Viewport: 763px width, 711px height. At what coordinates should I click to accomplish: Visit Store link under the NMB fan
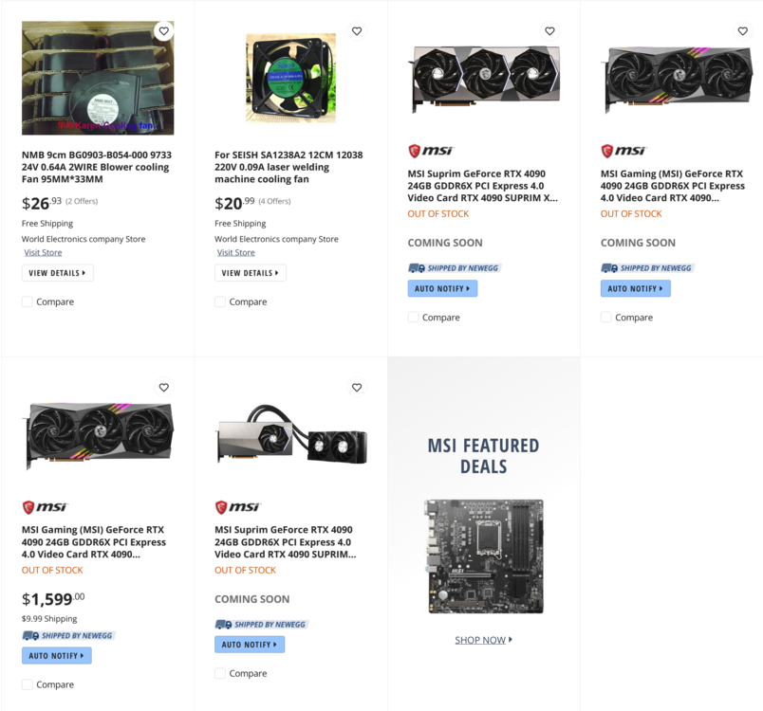pos(43,253)
